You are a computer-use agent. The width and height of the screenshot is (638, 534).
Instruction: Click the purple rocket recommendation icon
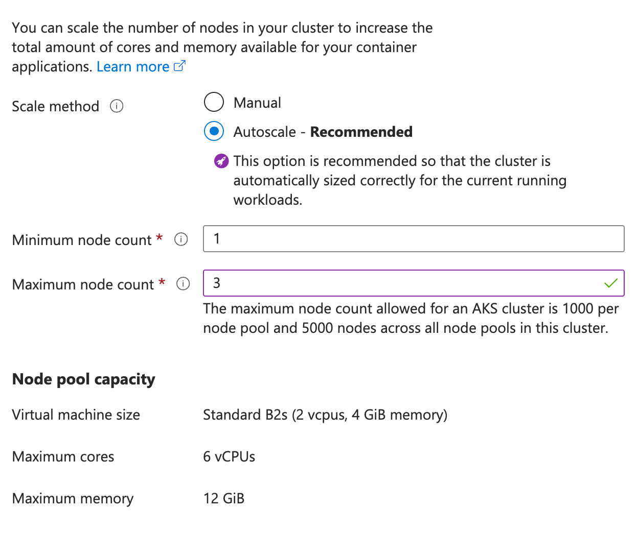pos(221,161)
